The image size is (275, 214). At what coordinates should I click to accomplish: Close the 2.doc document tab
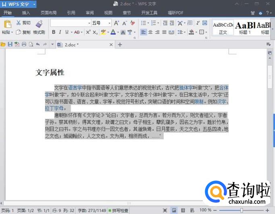[111, 45]
